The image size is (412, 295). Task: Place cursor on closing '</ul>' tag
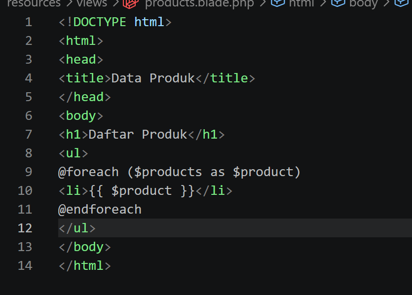coord(77,228)
